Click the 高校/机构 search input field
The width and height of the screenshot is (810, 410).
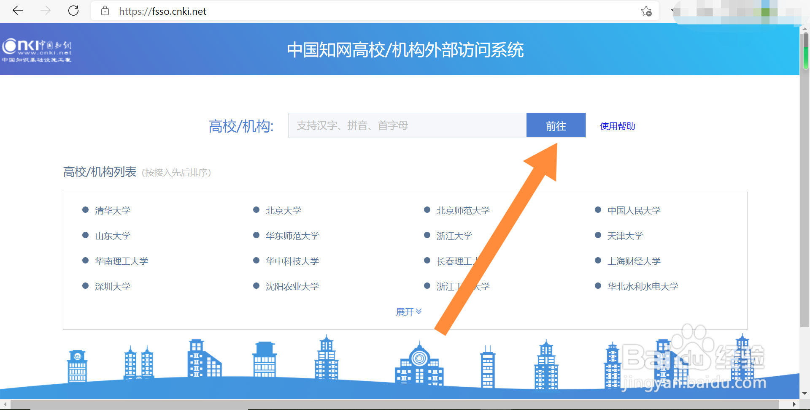[407, 125]
